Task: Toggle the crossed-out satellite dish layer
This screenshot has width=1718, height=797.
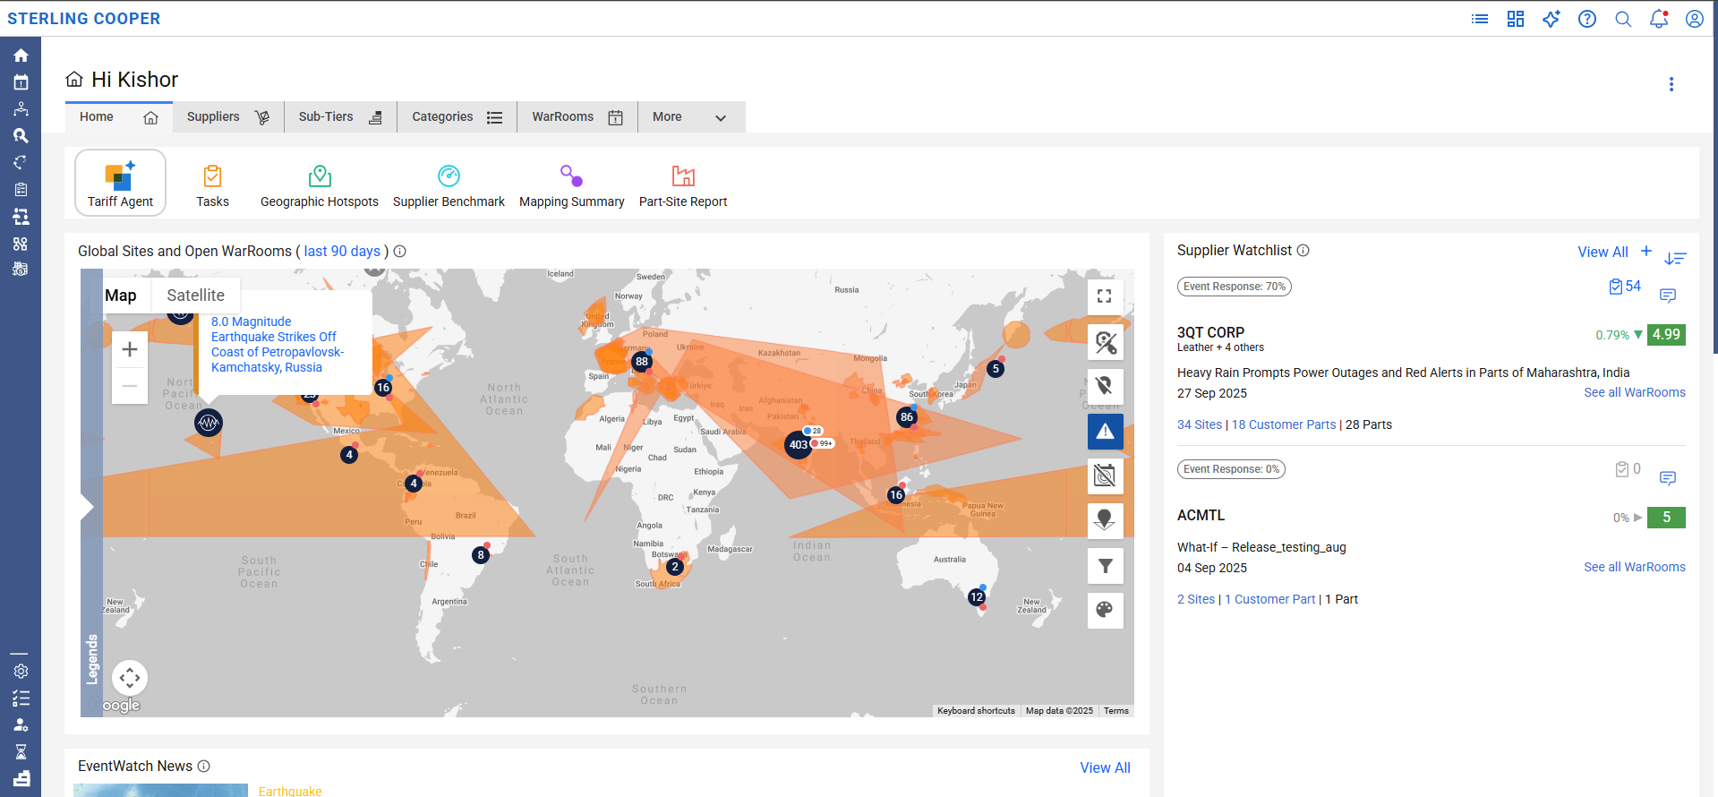Action: pos(1105,342)
